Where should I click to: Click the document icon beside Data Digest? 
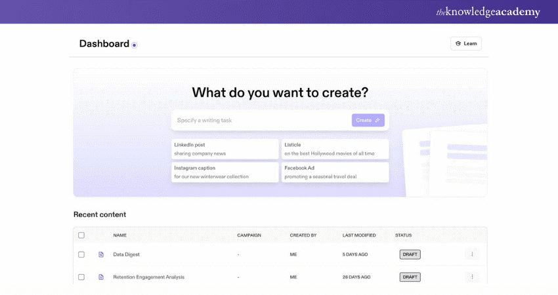(x=101, y=254)
